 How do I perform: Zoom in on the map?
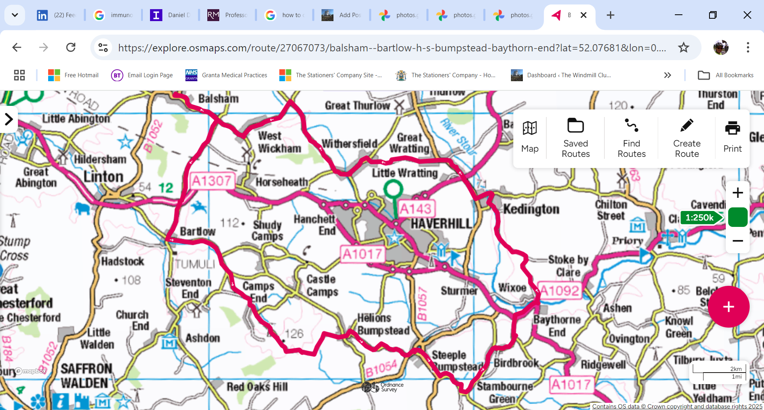coord(737,193)
